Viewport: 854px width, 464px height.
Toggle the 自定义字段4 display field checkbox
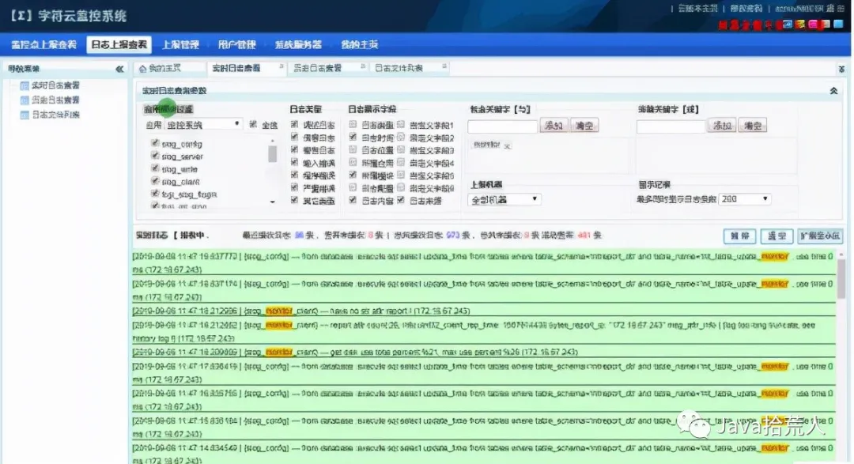click(x=401, y=162)
